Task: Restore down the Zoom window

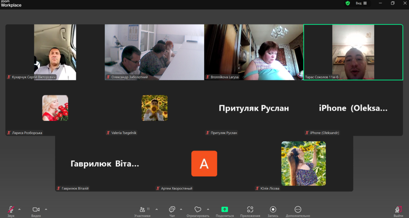Action: point(393,3)
